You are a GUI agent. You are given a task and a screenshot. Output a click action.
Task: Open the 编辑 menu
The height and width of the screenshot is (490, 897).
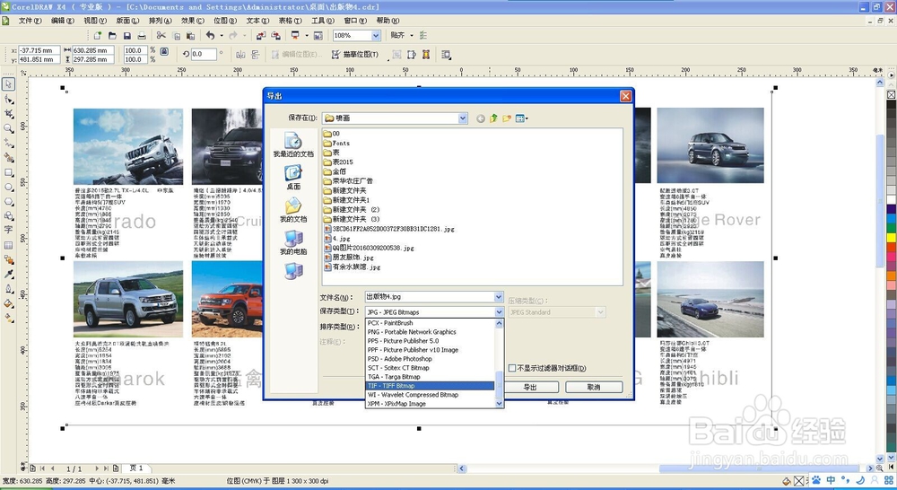click(63, 21)
